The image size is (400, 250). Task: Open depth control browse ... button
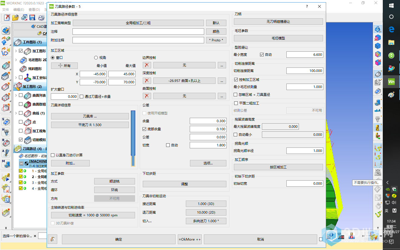(222, 81)
